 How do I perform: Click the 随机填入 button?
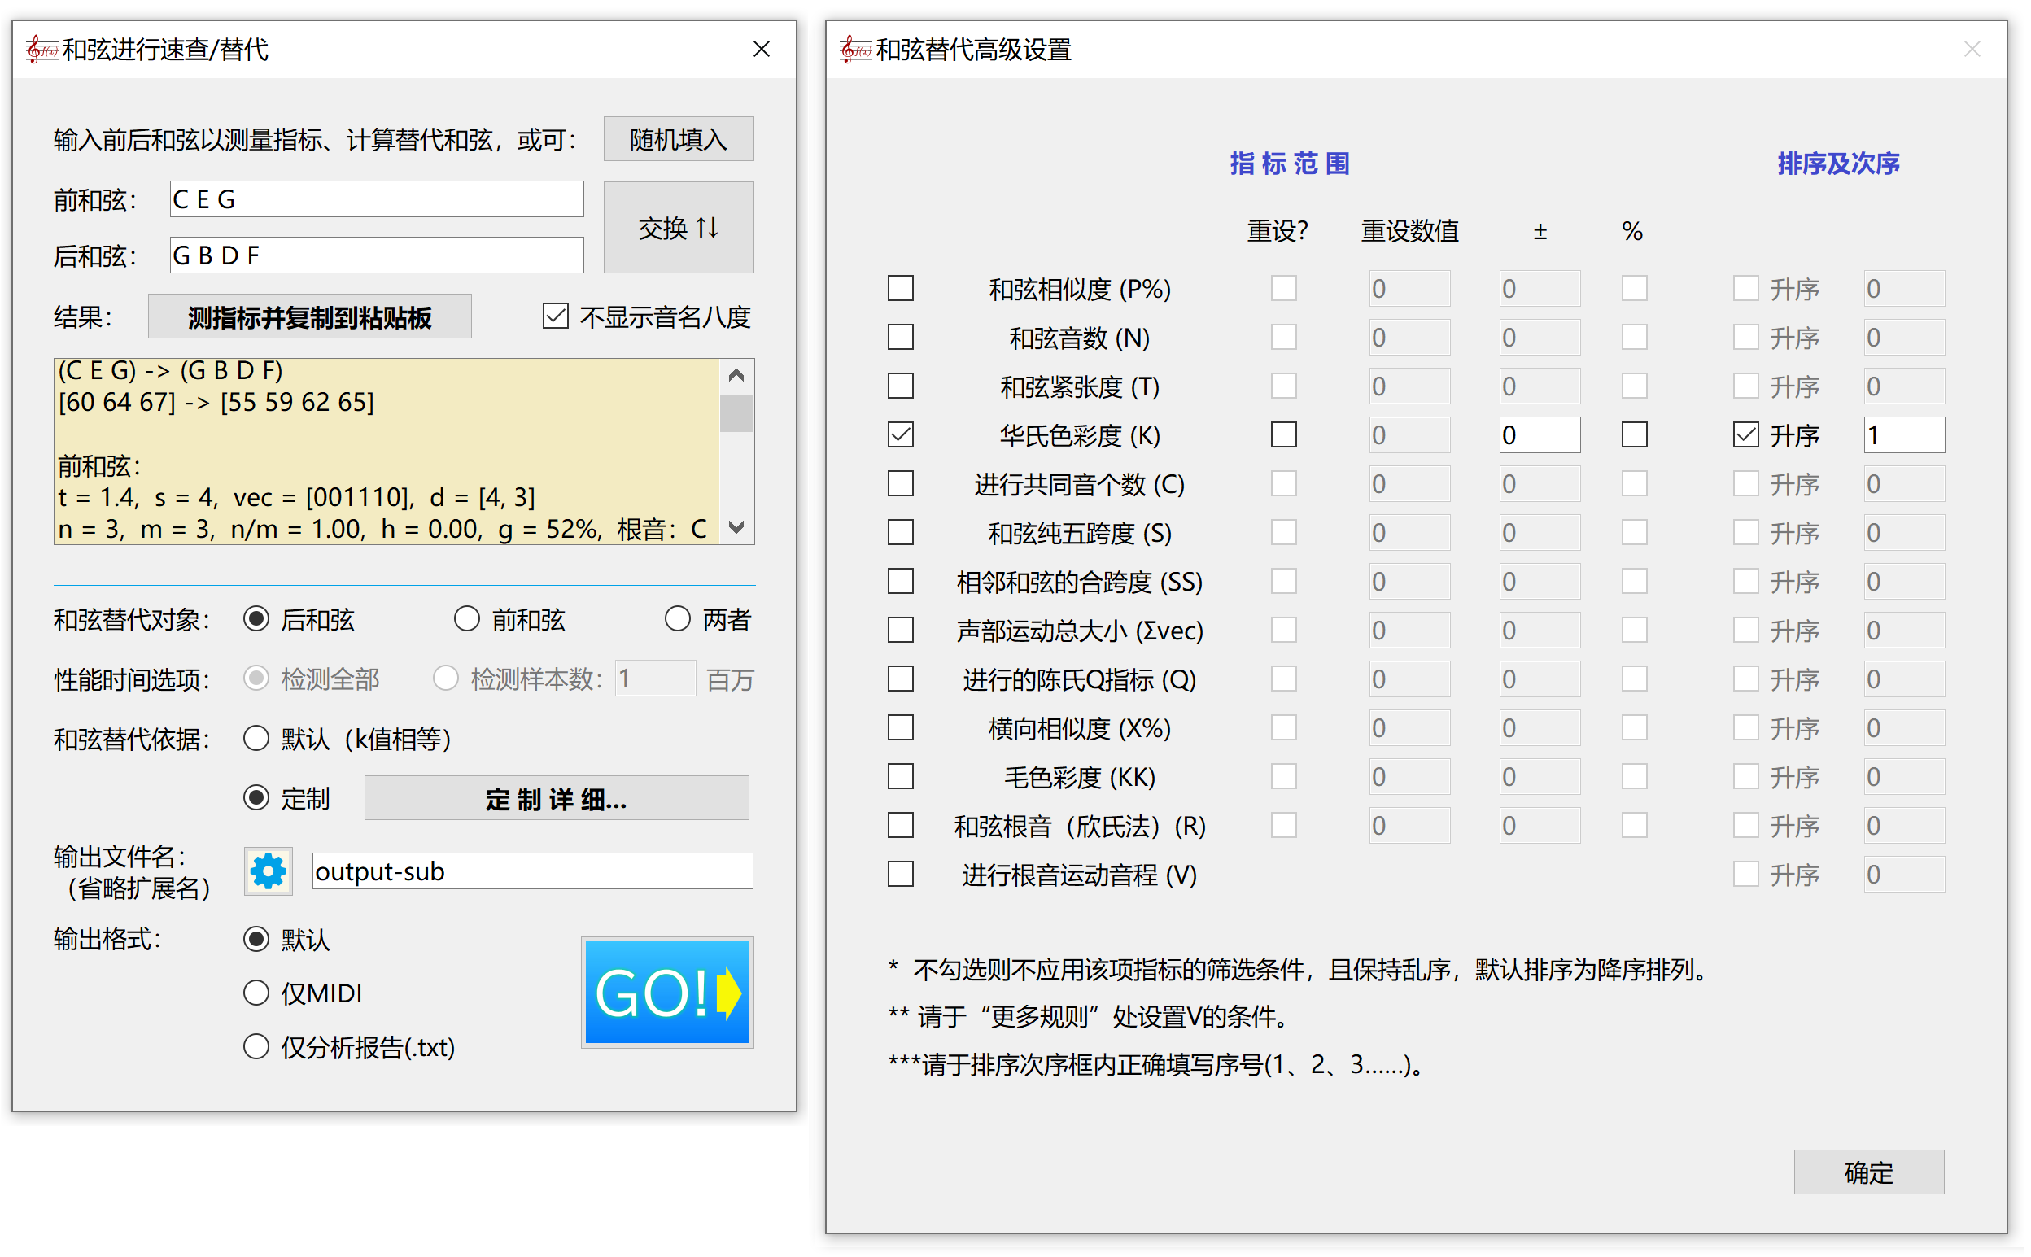679,139
